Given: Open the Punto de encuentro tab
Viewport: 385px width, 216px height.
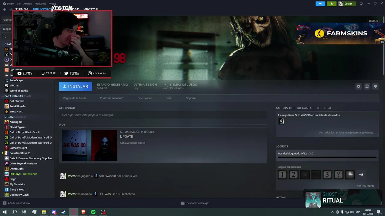Looking at the screenshot, I should [x=112, y=98].
